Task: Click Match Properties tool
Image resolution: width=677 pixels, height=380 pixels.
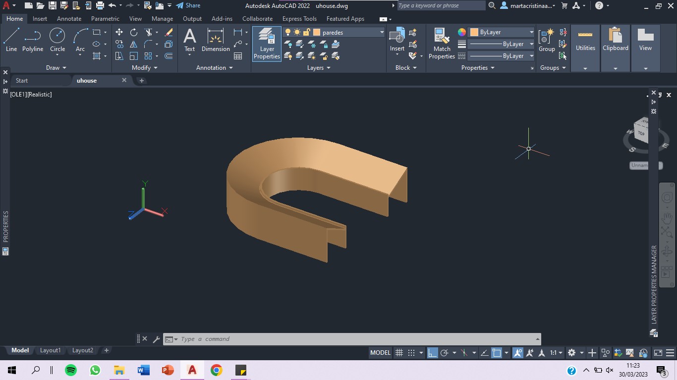Action: [x=442, y=44]
